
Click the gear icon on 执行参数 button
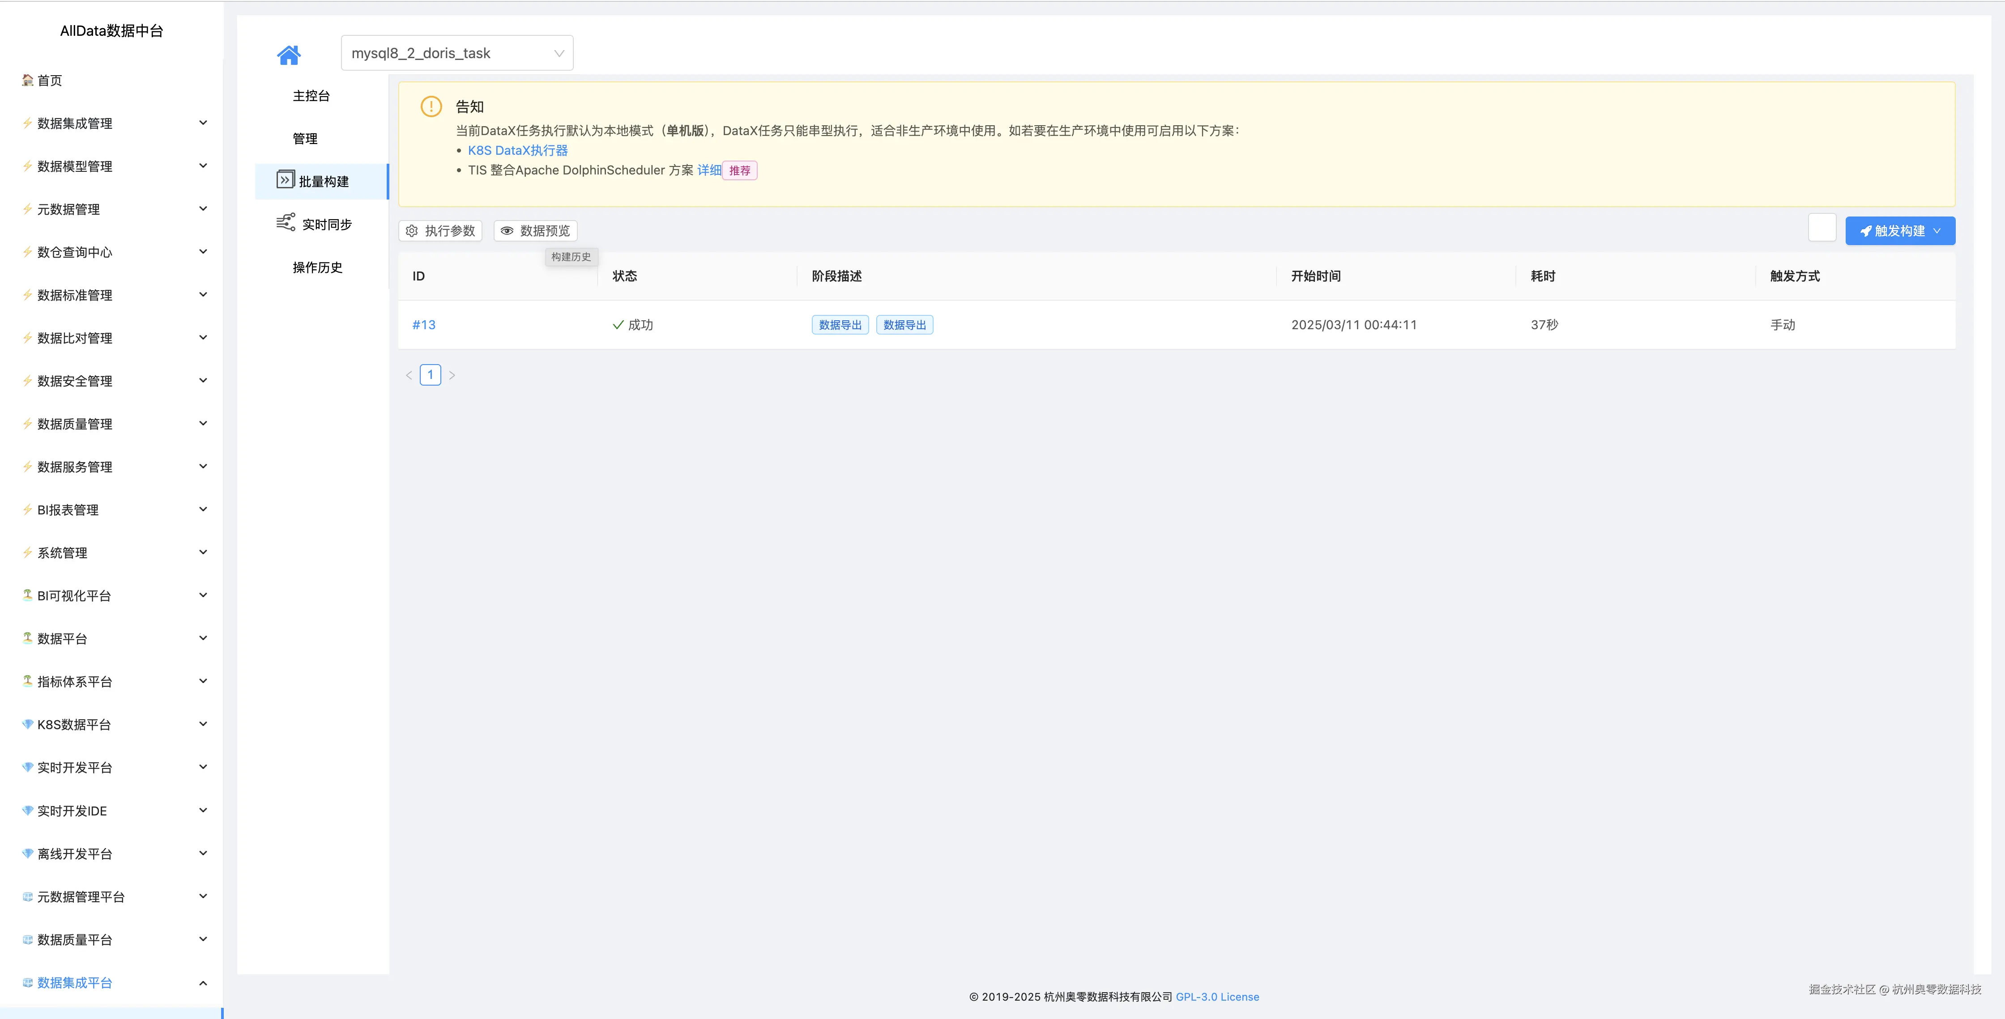tap(412, 230)
